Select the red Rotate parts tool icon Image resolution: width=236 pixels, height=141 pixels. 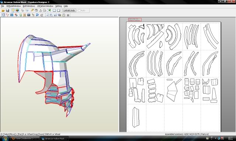tap(7, 15)
